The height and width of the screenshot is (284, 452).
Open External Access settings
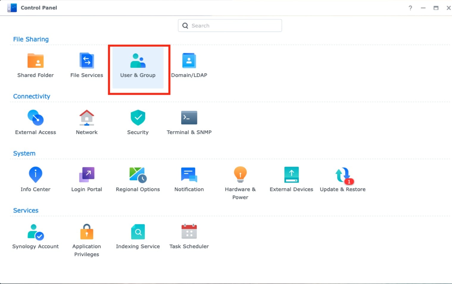coord(35,118)
